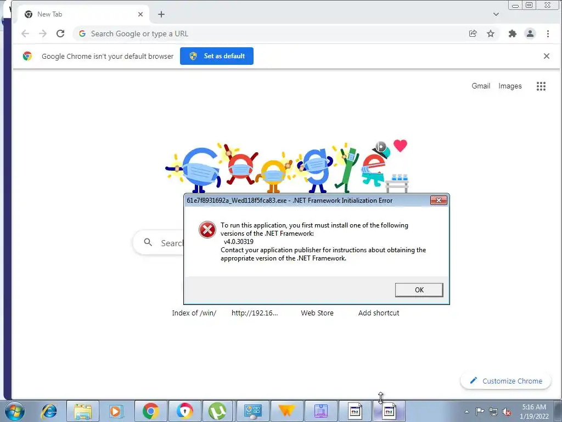Viewport: 562px width, 422px height.
Task: Open Index of /win/ shortcut
Action: click(194, 313)
